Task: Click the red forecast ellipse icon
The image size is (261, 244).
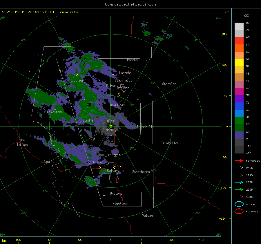Action: tap(239, 211)
